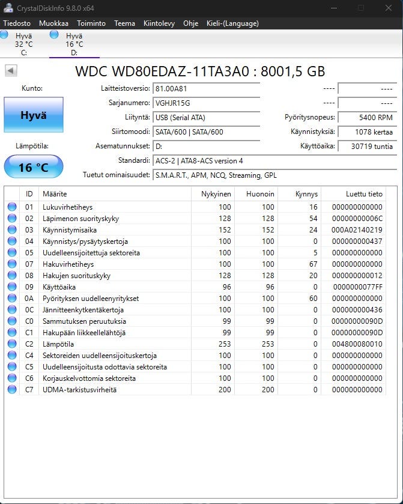Click the attribute name UDMA-tarkistusvirheitä

point(79,390)
